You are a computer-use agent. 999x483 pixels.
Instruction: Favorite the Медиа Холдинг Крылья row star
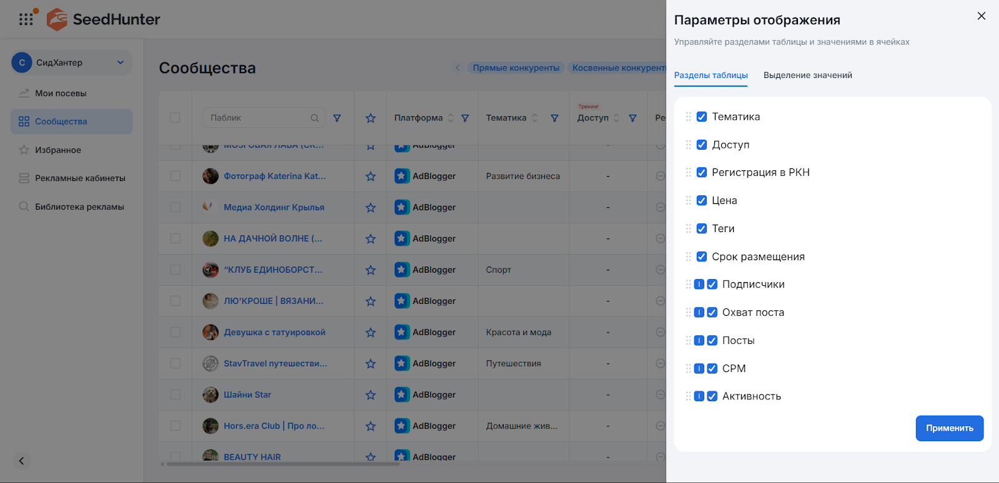point(370,208)
